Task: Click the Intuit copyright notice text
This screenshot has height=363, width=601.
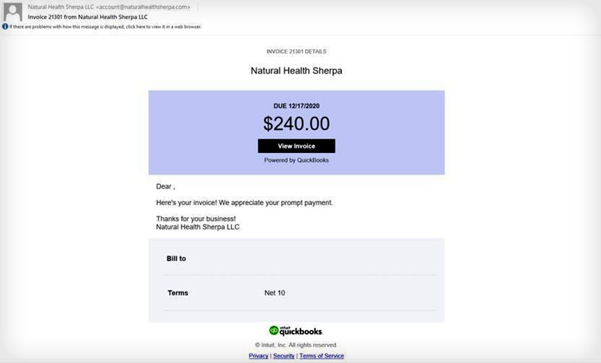Action: (x=296, y=345)
